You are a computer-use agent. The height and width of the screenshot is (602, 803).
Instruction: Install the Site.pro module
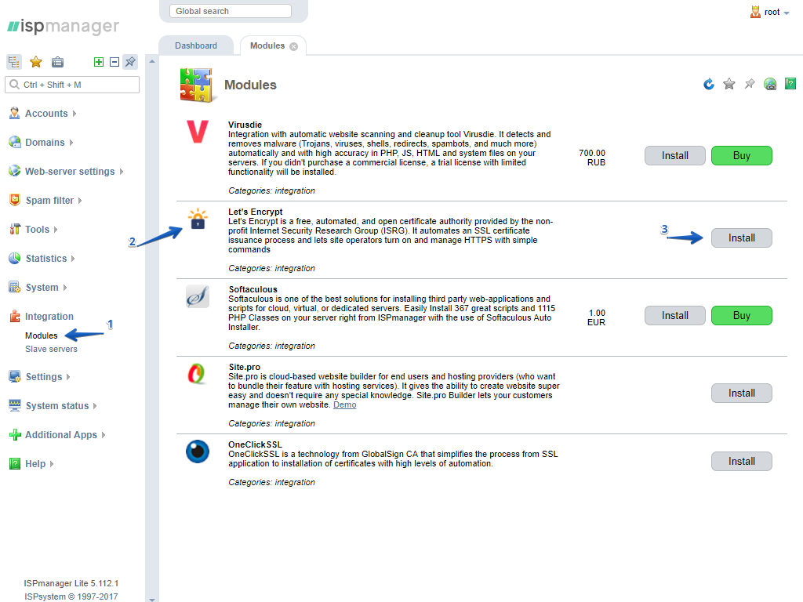[741, 393]
